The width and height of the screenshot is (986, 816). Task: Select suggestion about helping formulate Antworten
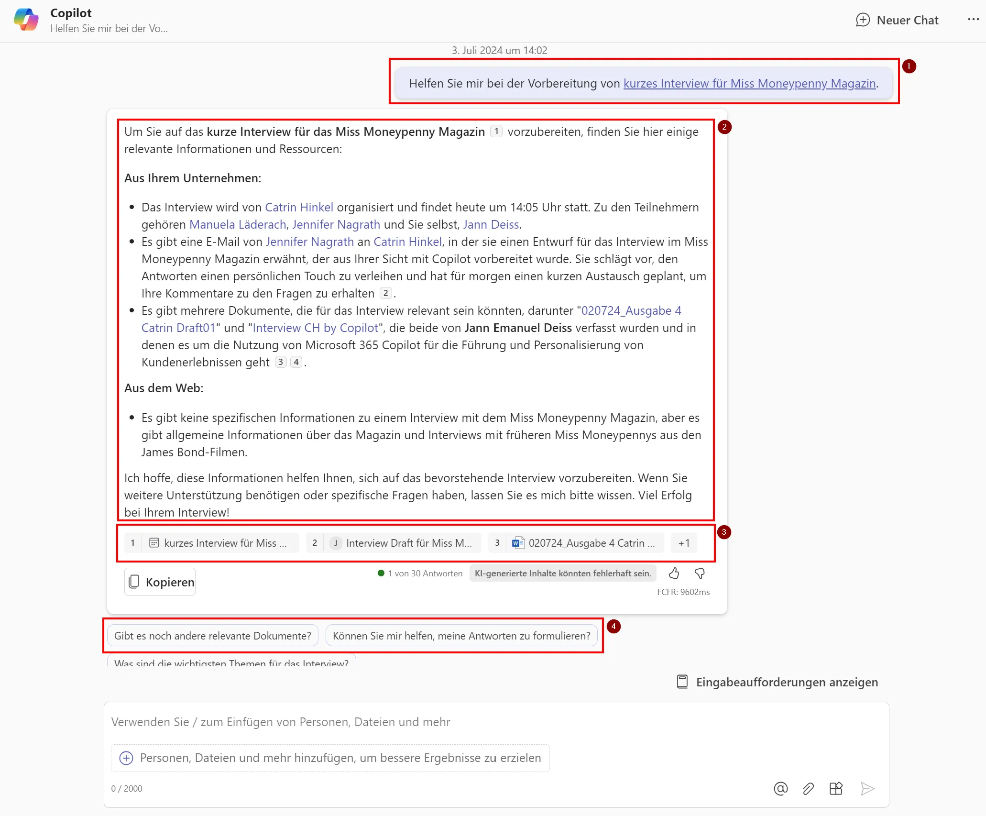pos(461,636)
